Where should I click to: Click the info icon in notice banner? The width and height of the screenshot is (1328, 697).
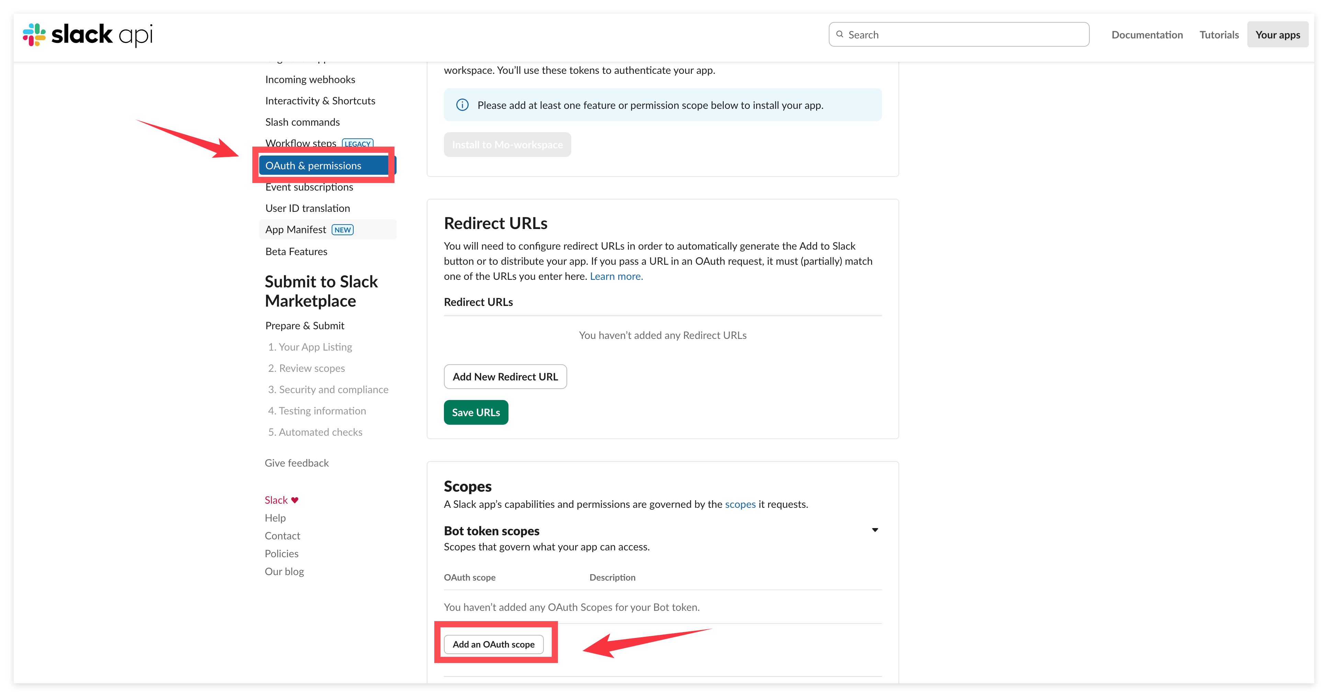click(462, 105)
